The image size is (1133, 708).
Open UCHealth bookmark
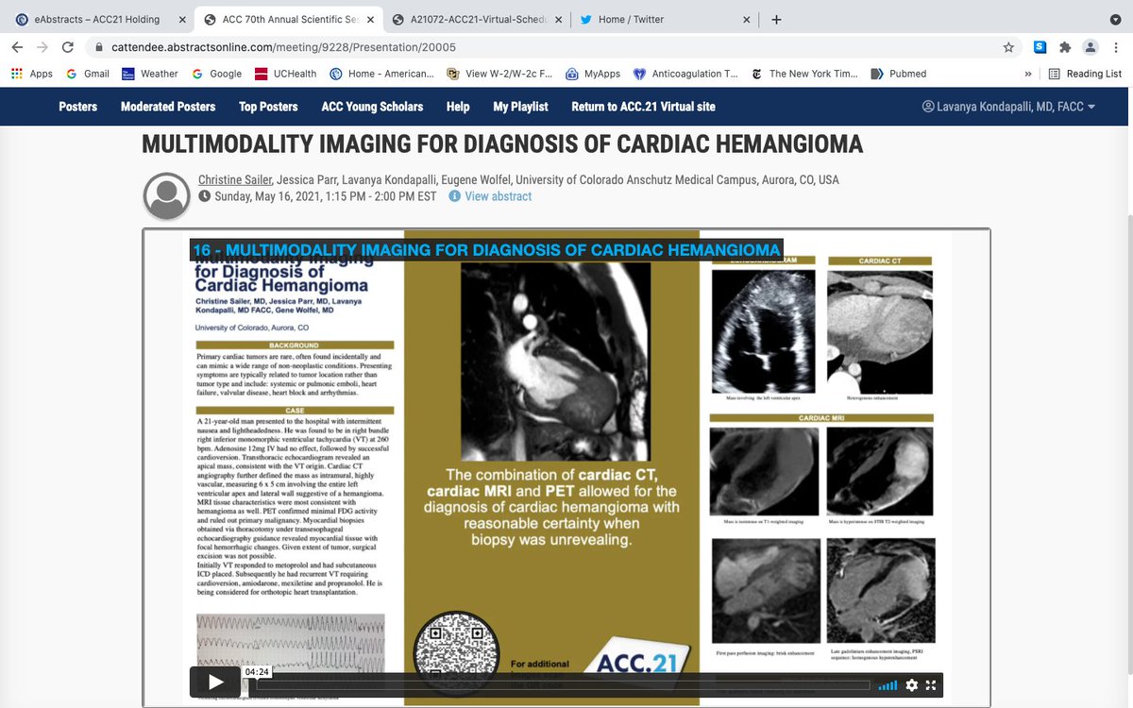pyautogui.click(x=286, y=74)
